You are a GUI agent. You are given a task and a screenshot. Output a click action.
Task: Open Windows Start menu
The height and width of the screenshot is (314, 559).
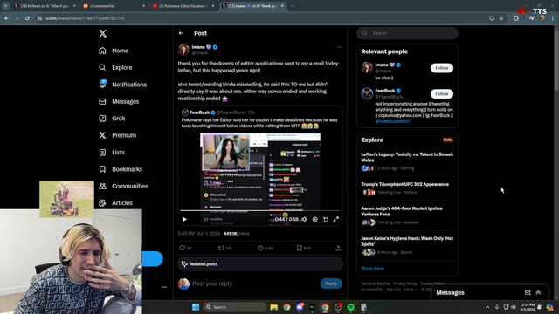(x=196, y=307)
